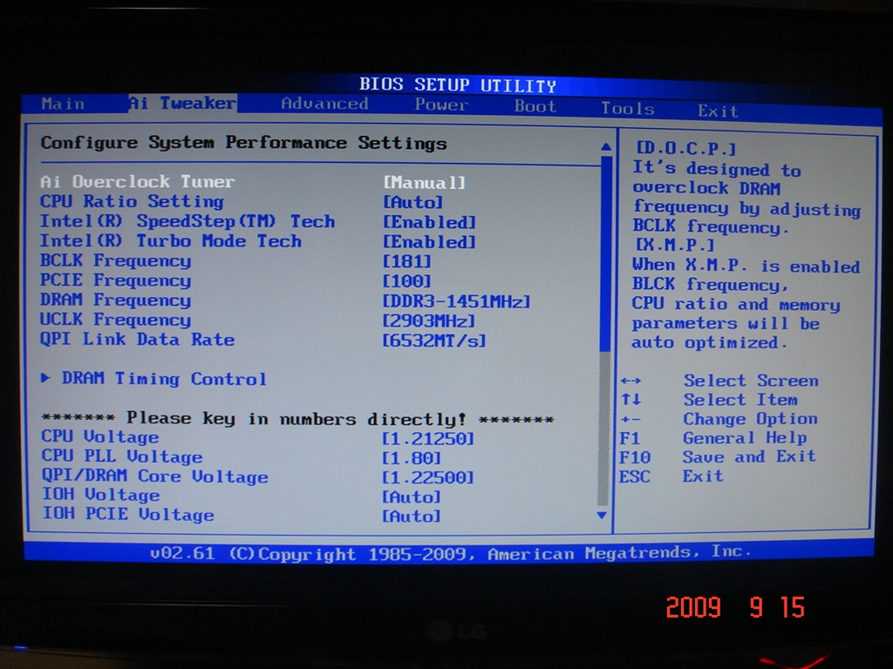This screenshot has height=669, width=893.
Task: Select the DRAM Frequency label
Action: pos(116,300)
